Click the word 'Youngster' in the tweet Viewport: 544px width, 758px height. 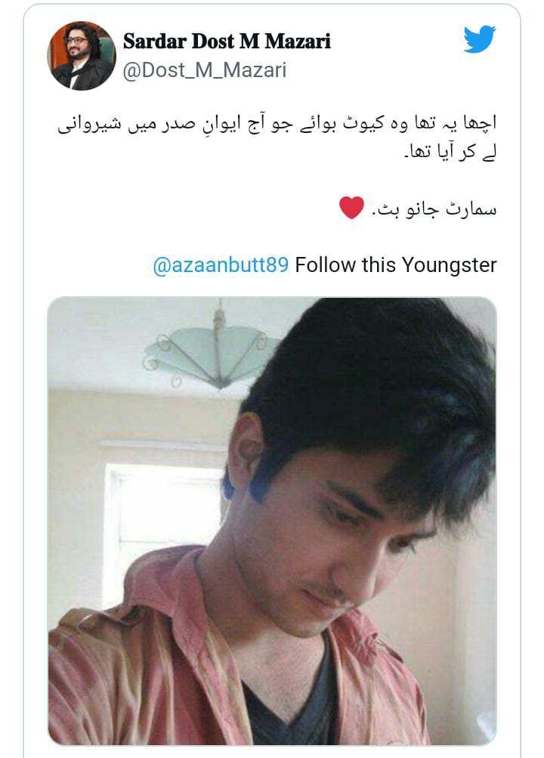(450, 265)
